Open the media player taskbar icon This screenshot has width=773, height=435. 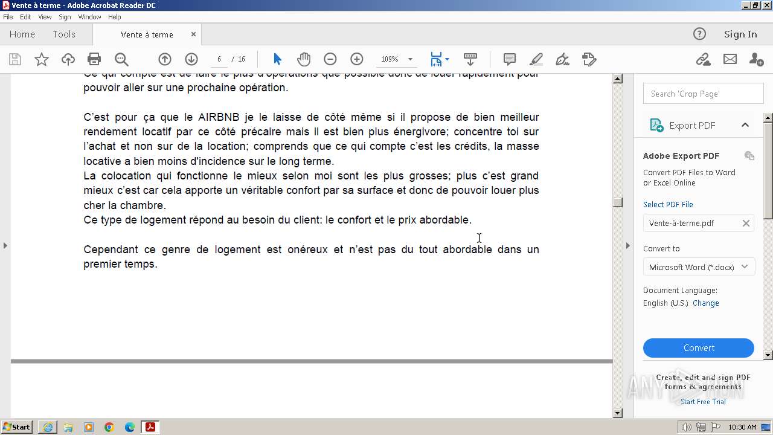coord(89,427)
